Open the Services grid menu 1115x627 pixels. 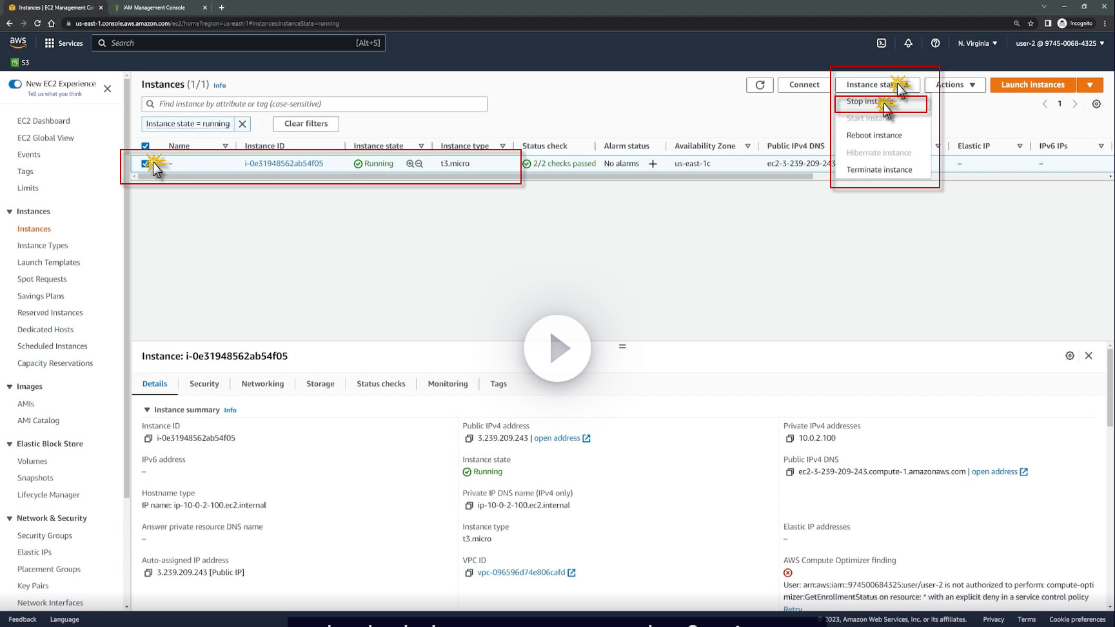64,43
